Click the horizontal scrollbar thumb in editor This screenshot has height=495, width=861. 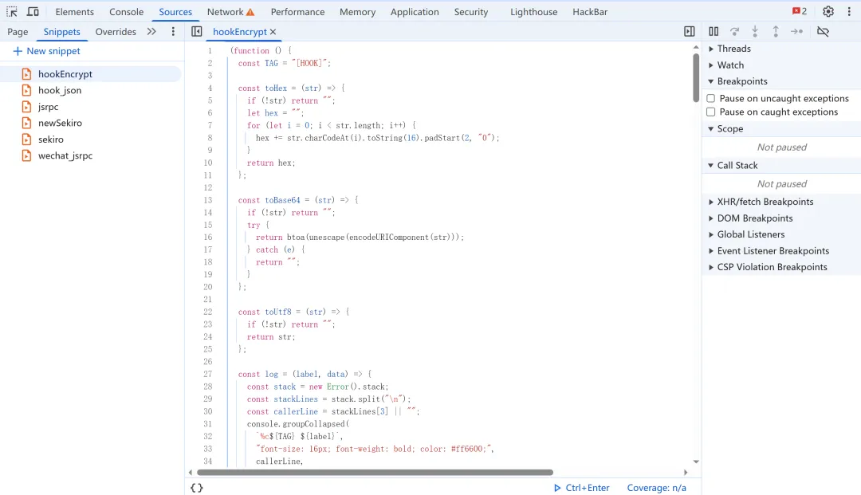(x=375, y=472)
